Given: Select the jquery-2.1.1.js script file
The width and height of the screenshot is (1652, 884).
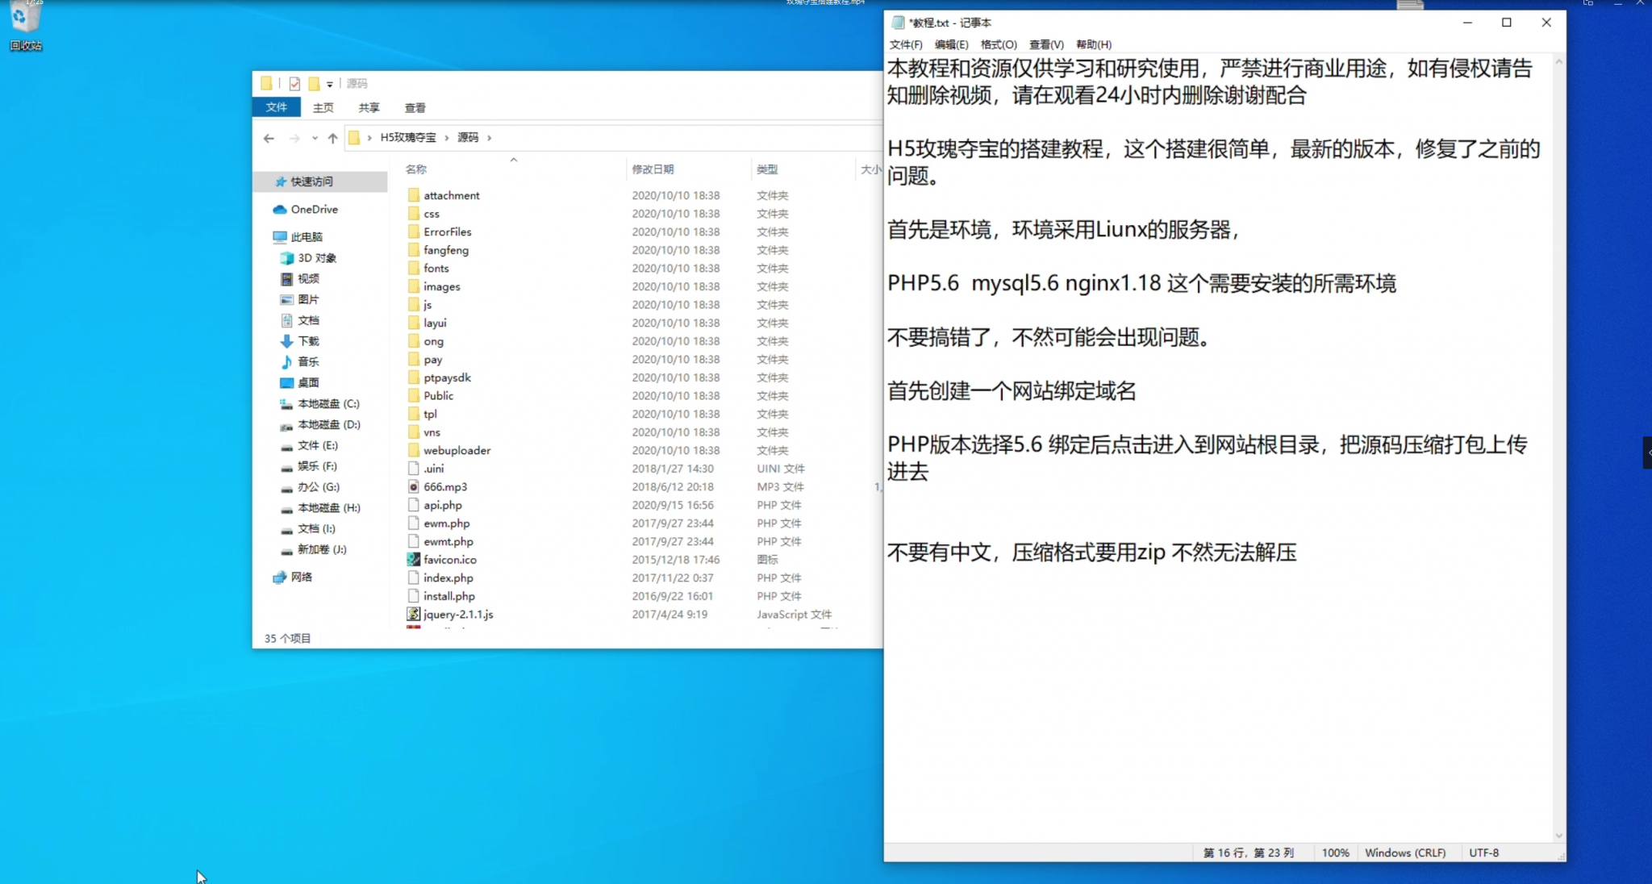Looking at the screenshot, I should tap(457, 614).
